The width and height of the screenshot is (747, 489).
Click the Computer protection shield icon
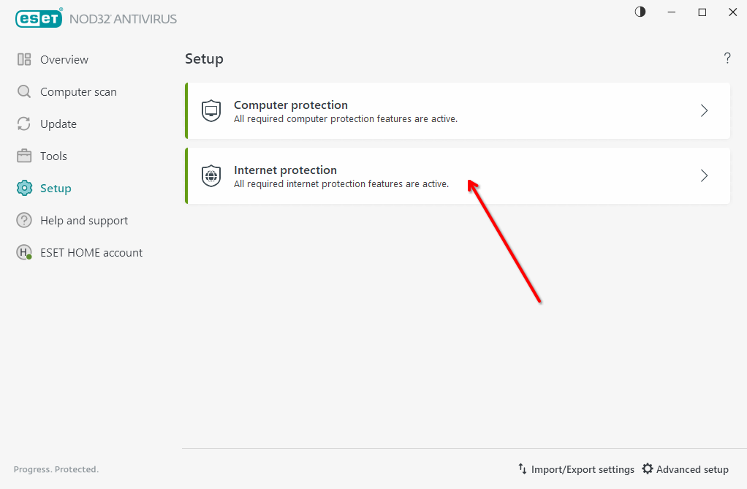[211, 111]
